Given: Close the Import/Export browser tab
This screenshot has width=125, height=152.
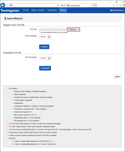Looking at the screenshot, I should [91, 5].
